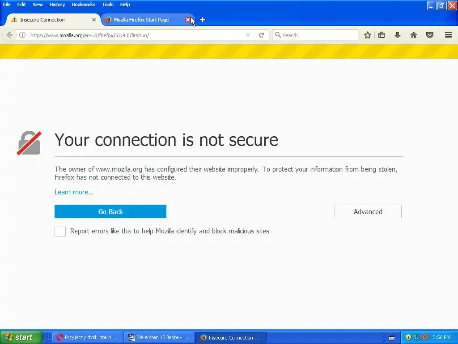
Task: Click the crossed-out padlock icon
Action: (29, 143)
